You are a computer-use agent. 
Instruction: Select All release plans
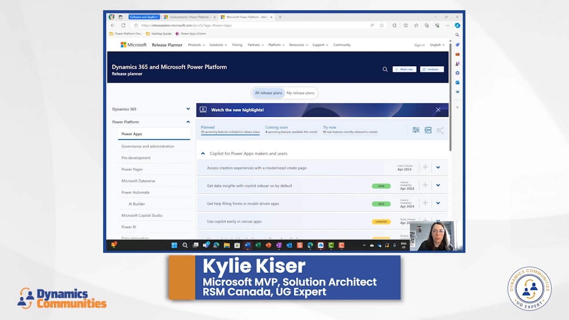coord(268,93)
